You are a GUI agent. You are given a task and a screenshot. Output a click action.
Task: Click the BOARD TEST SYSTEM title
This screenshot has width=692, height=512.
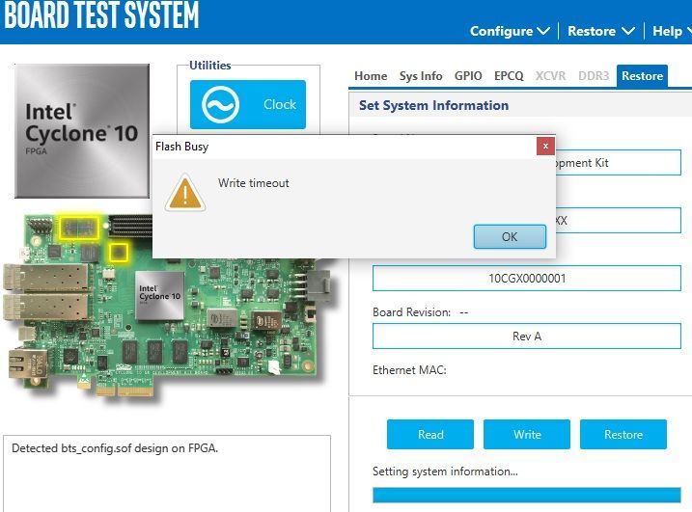[101, 15]
